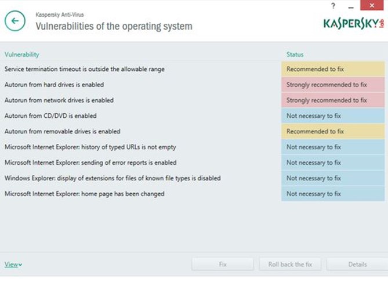The height and width of the screenshot is (282, 388).
Task: Select IE history of typed URLs row
Action: pos(90,147)
